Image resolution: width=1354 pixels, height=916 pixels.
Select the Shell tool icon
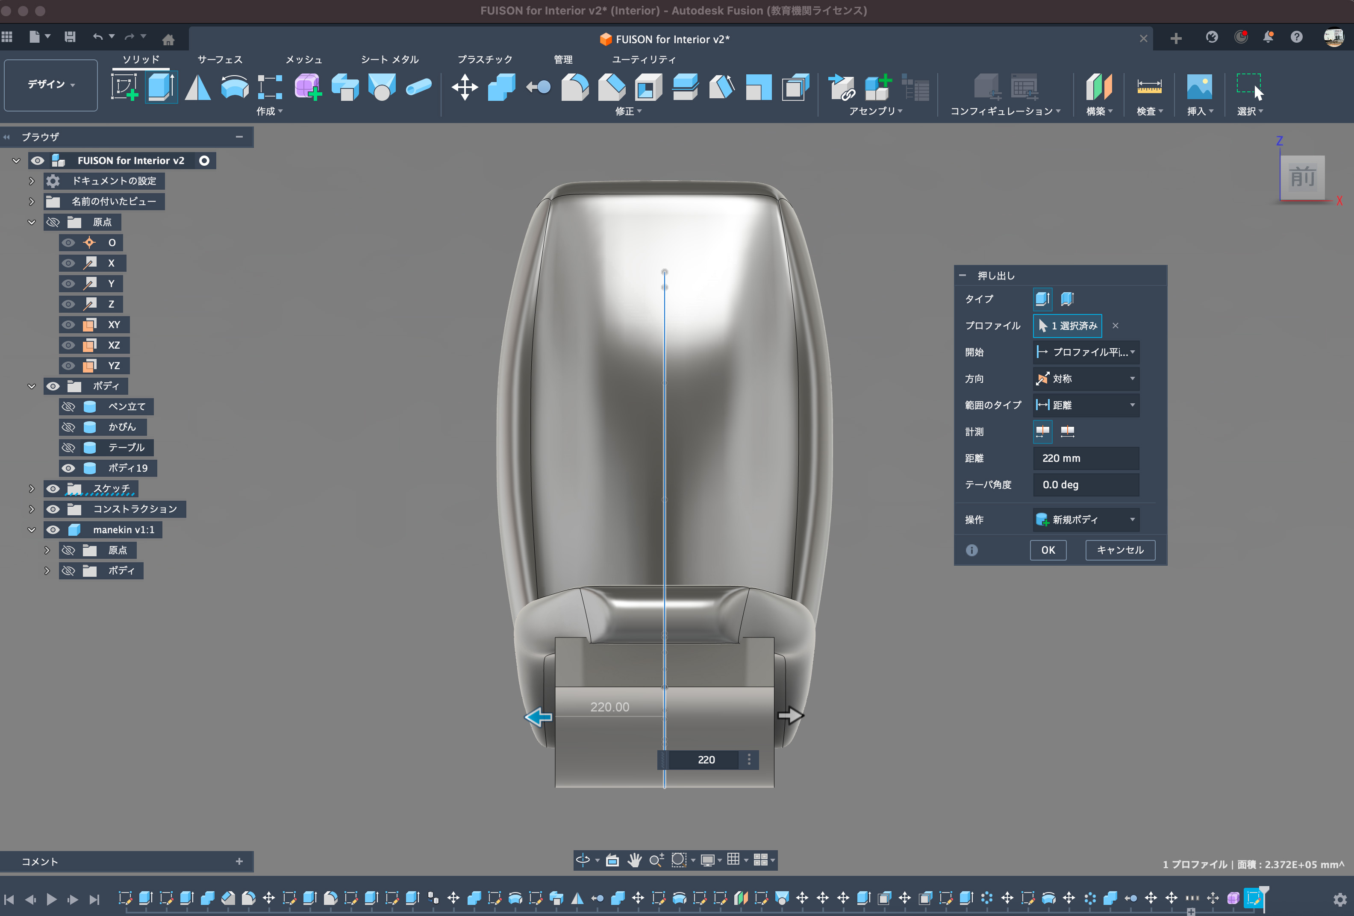click(648, 87)
